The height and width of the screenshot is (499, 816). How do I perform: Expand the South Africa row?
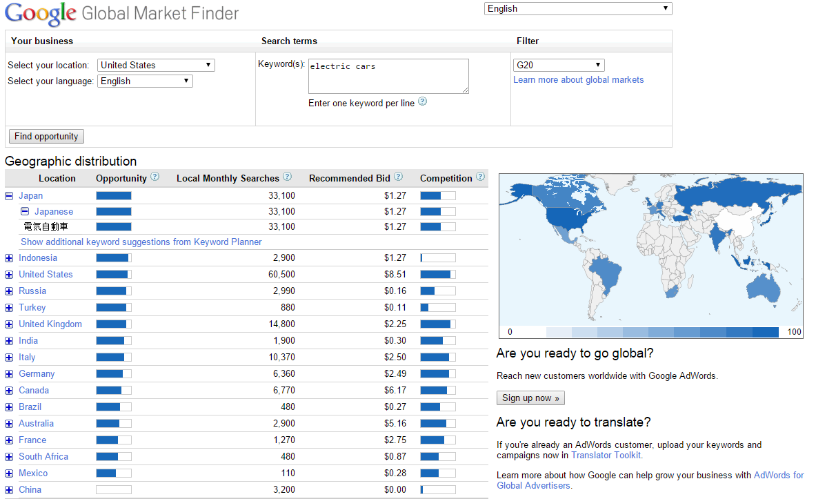pos(9,457)
